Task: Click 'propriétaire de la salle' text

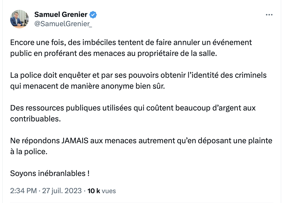Action: (177, 53)
